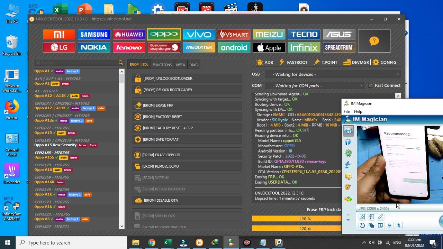Click [BROM] DISABLE OTA button
Image resolution: width=443 pixels, height=249 pixels.
pos(187,200)
